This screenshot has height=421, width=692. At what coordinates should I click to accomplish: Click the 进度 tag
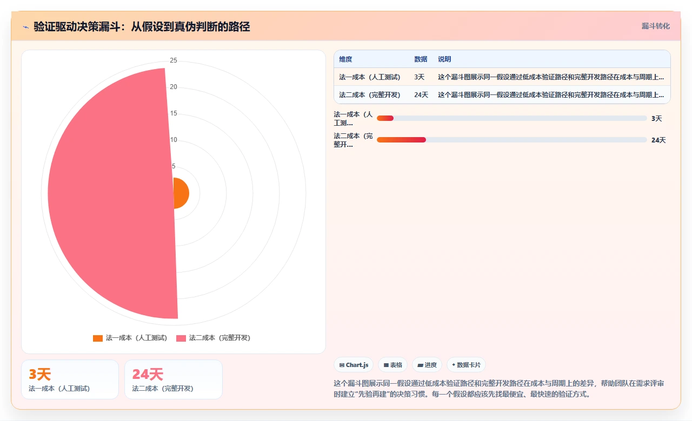click(427, 365)
